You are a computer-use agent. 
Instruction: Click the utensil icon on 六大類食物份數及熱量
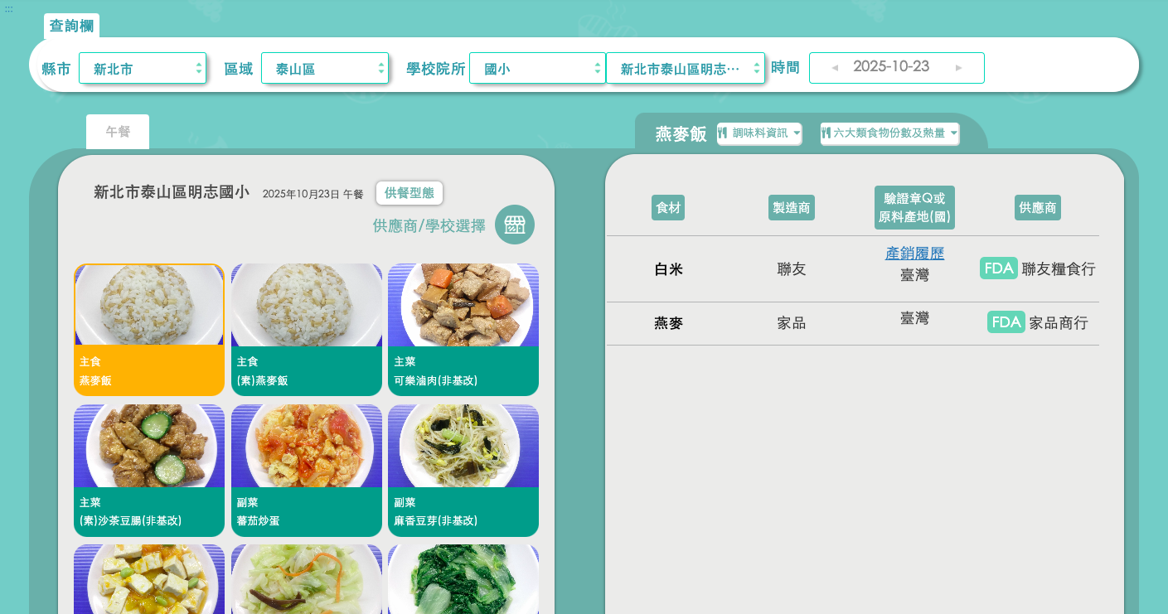(826, 133)
